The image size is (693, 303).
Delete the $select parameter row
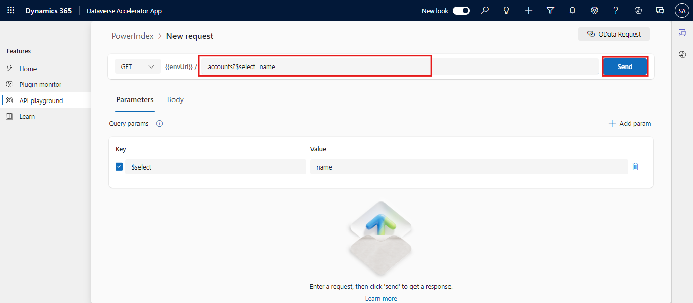pyautogui.click(x=635, y=166)
